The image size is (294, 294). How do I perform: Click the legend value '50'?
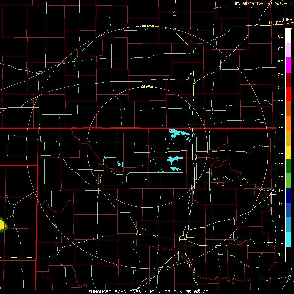pos(281,88)
